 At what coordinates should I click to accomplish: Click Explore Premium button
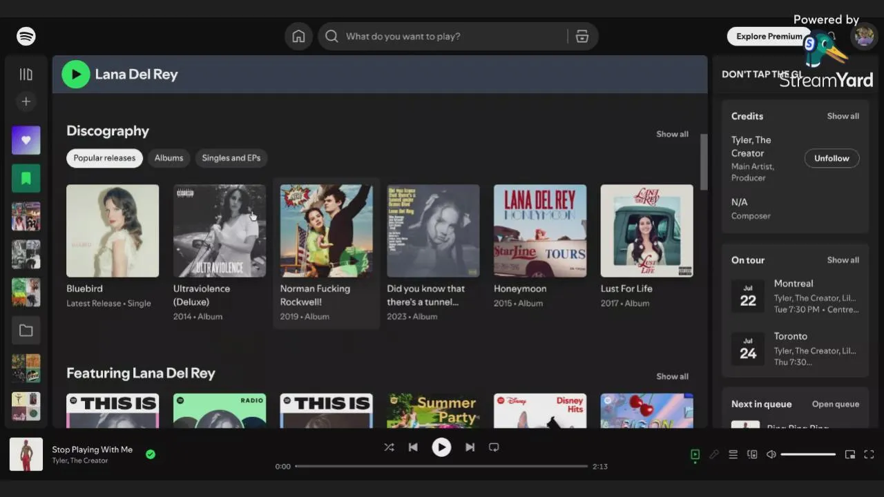point(769,37)
